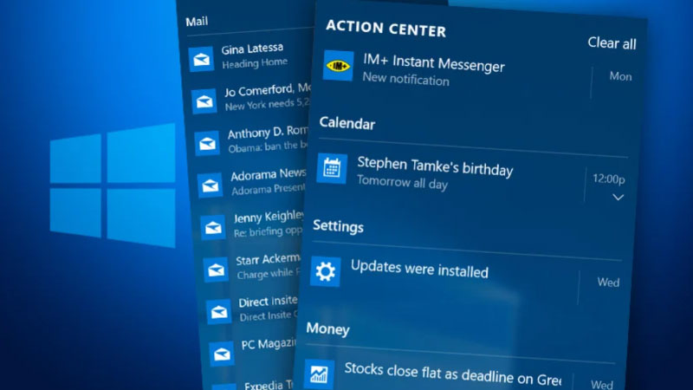Open the Updates were installed notification
Screen dimensions: 693x390
tap(419, 270)
